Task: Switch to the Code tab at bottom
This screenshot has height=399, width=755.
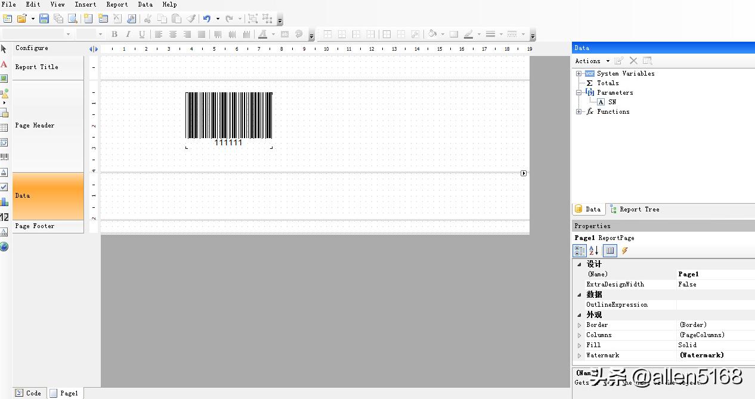Action: tap(29, 393)
